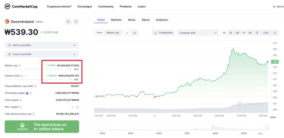284x138 pixels.
Task: Click the plus icon on Add to watchlist
Action: (74, 45)
